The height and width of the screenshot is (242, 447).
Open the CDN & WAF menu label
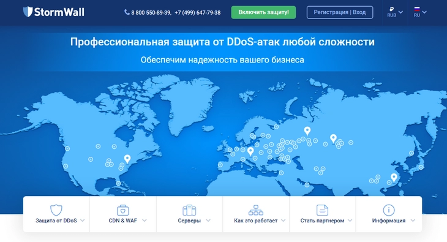[123, 221]
